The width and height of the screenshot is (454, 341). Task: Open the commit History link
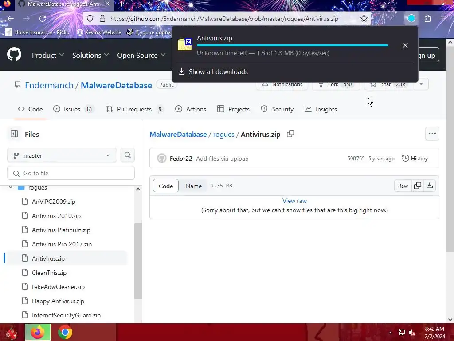pos(415,159)
